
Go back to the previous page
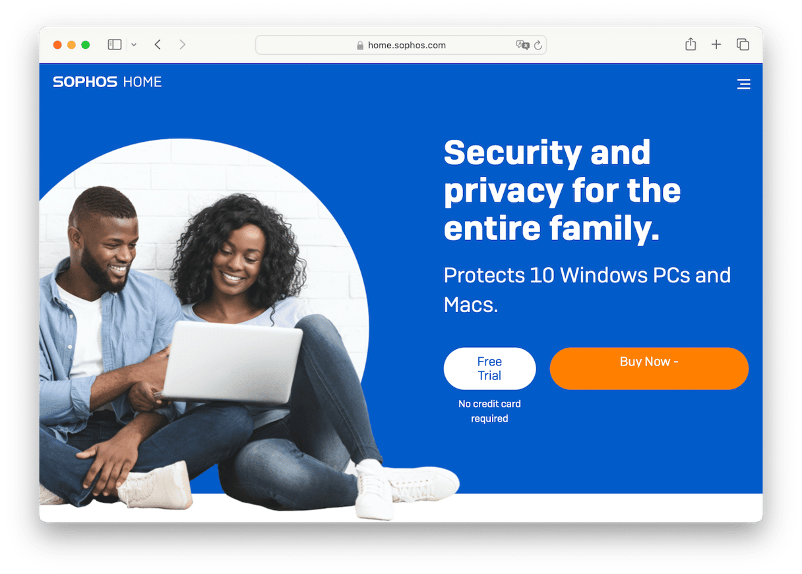(x=158, y=45)
